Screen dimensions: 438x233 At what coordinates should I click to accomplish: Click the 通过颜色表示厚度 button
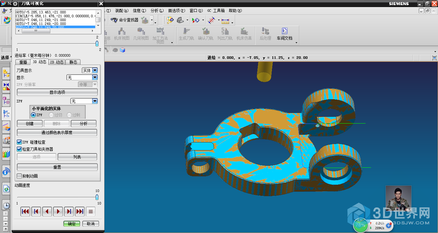[57, 133]
